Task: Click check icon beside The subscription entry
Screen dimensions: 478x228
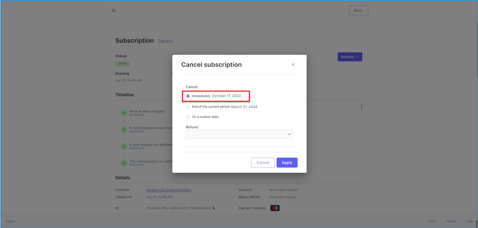Action: point(124,163)
